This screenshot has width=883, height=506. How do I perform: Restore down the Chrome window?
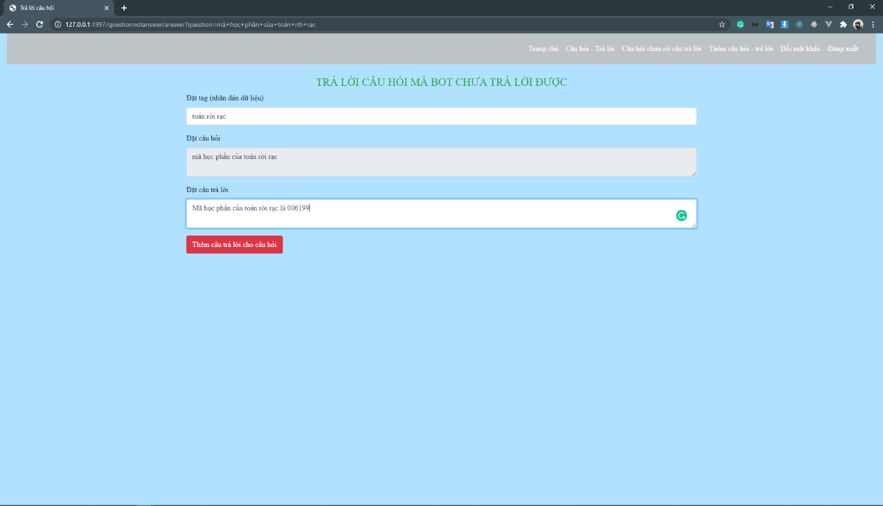(x=851, y=7)
